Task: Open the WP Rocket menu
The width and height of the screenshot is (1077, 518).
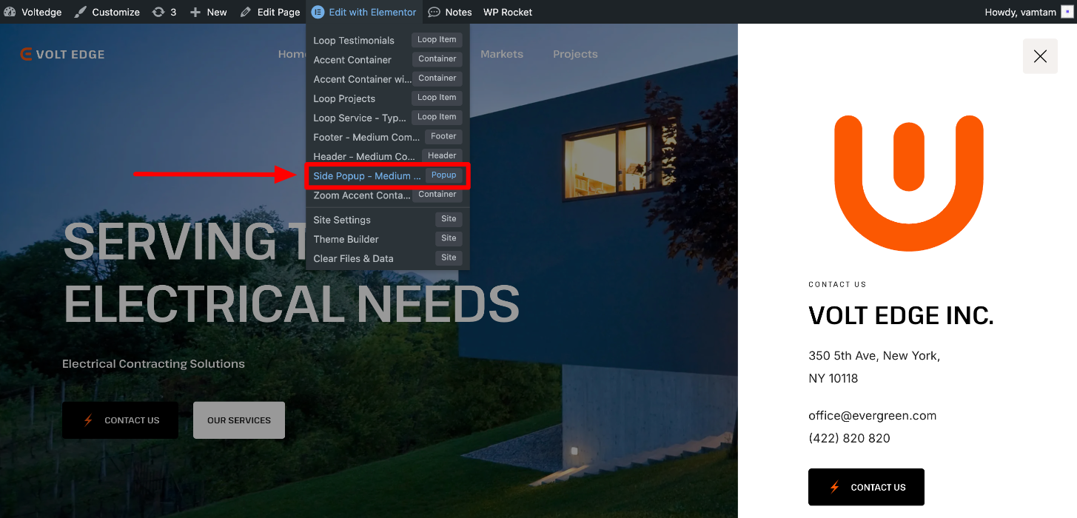Action: (508, 12)
